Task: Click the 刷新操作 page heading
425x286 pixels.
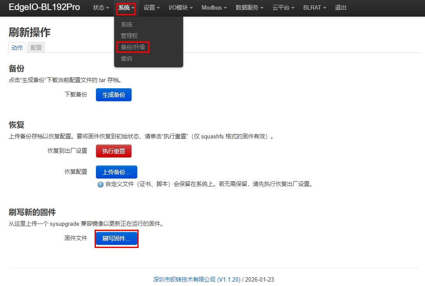Action: (x=30, y=32)
